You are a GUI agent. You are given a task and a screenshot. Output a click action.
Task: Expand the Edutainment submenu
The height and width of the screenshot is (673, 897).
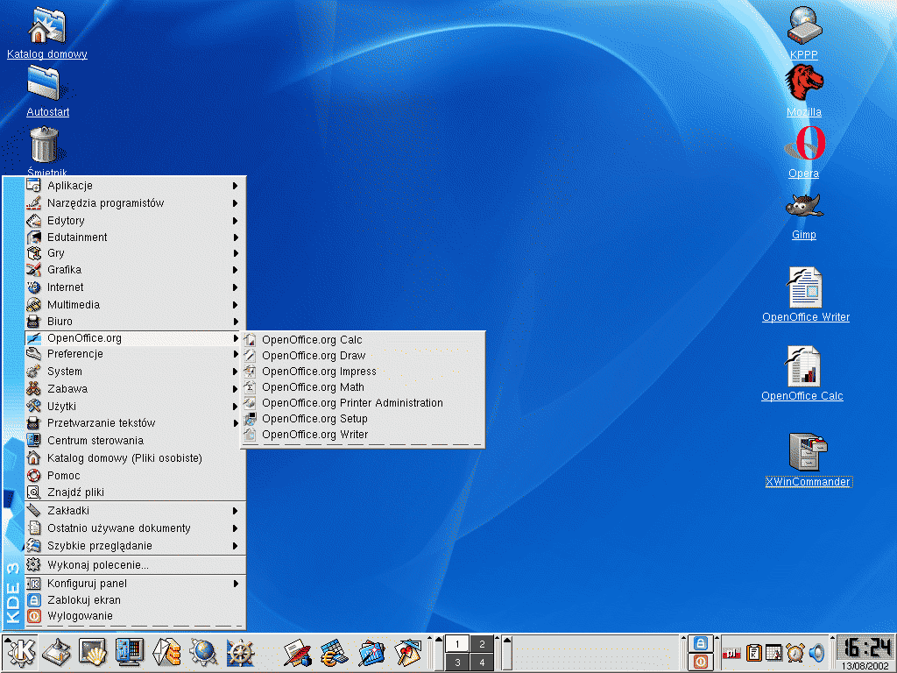click(135, 237)
